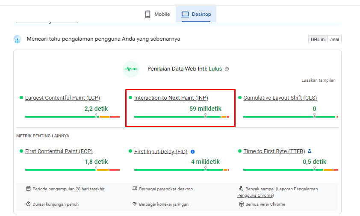Viewport: 360px width, 216px height.
Task: Click the FID distribution bar
Action: (x=182, y=170)
